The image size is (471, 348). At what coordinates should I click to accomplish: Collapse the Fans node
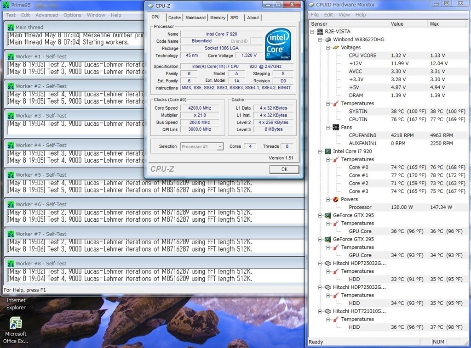pos(328,127)
